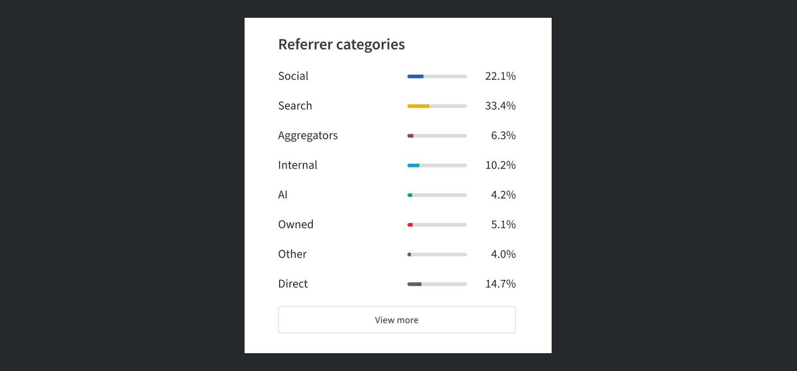Click the Other category label

[292, 254]
